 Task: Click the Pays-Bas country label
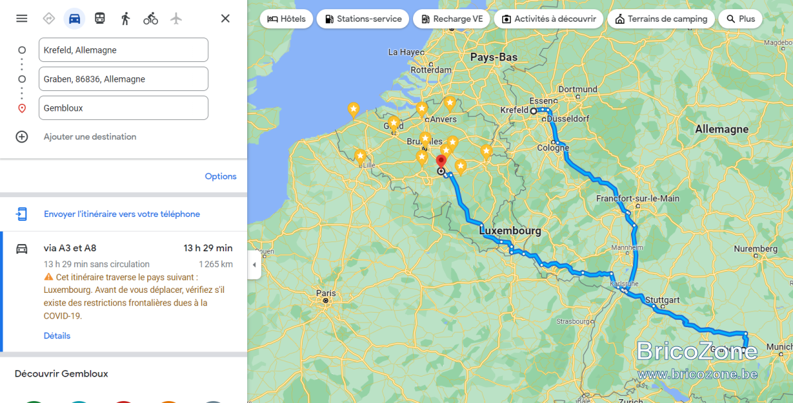point(494,57)
